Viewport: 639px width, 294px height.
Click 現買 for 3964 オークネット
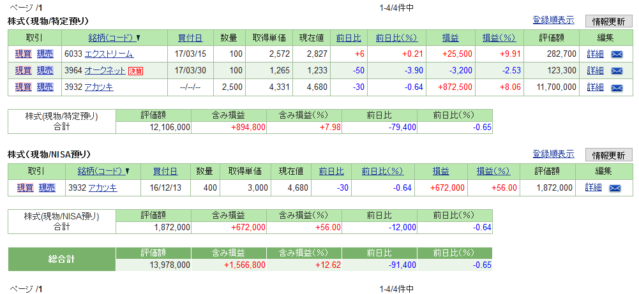click(23, 70)
